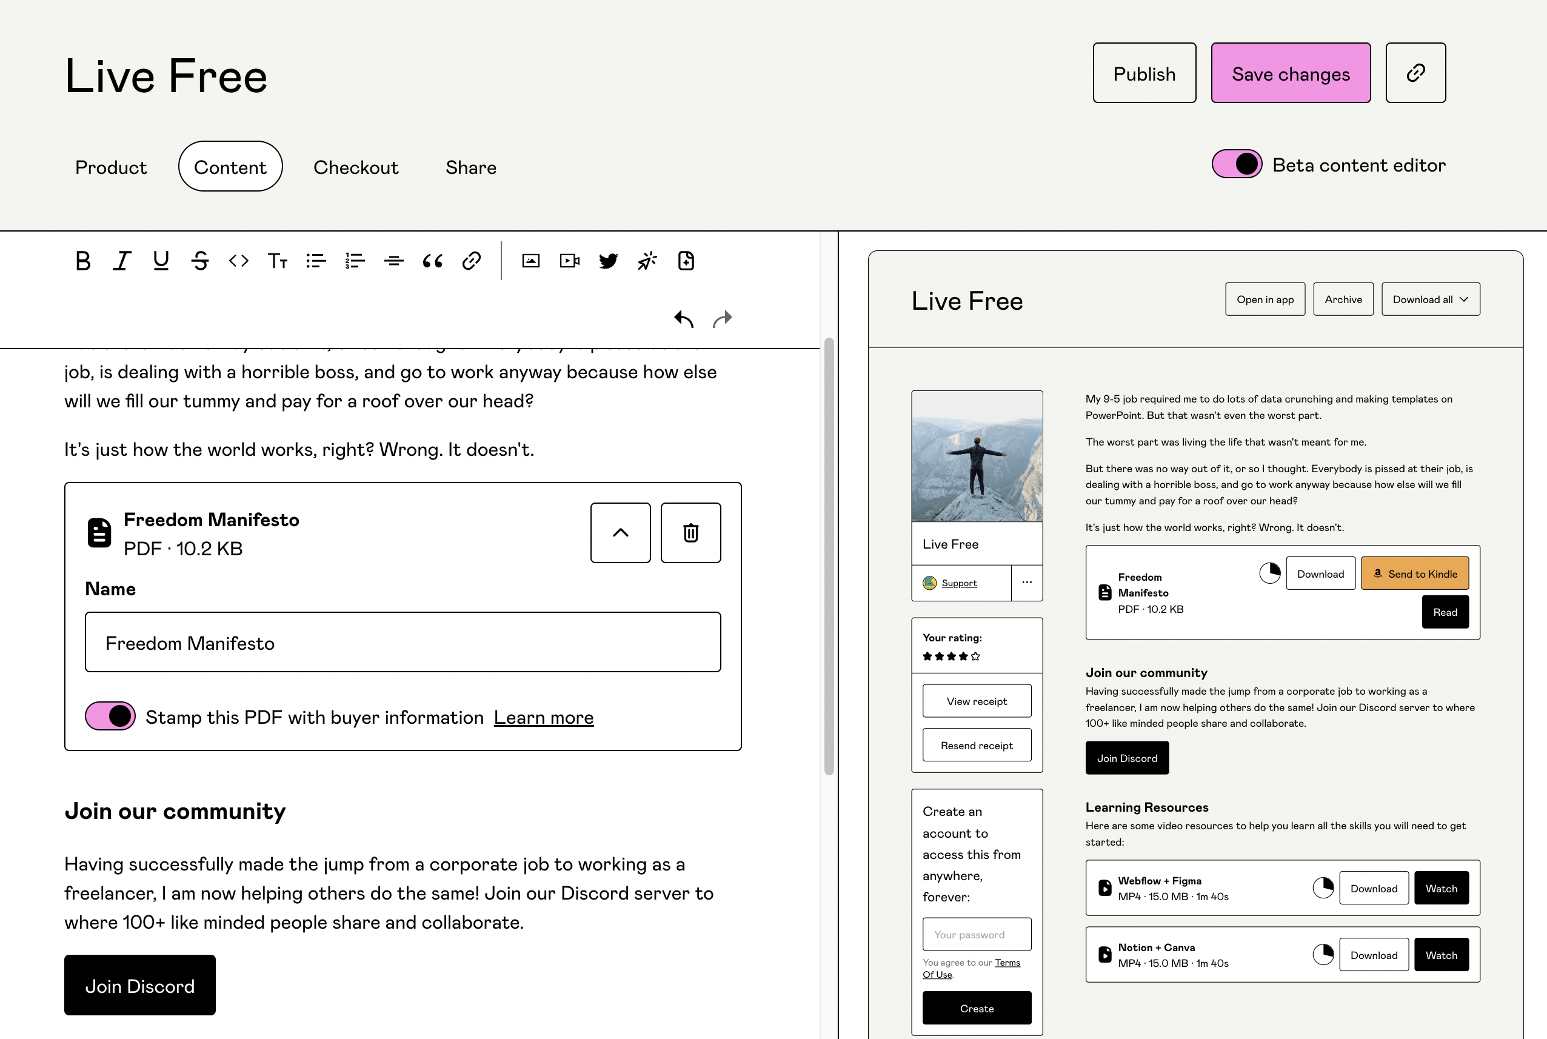Open the Learn more link

tap(543, 718)
